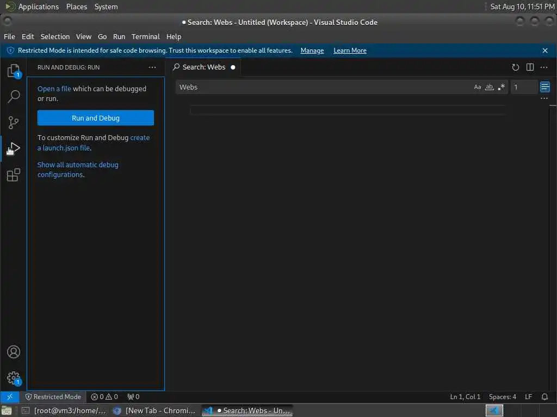The height and width of the screenshot is (417, 557).
Task: Open the System menu in top panel
Action: click(x=106, y=7)
